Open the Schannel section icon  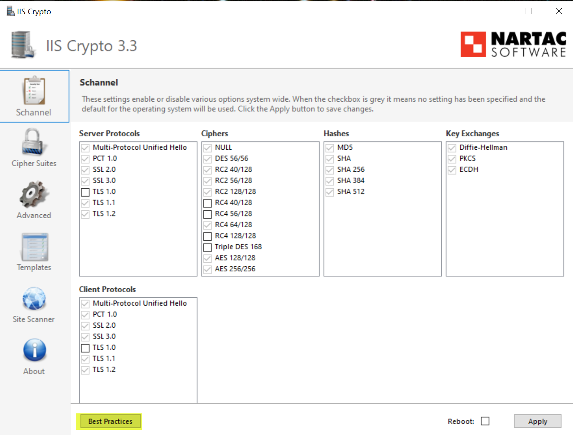[34, 91]
